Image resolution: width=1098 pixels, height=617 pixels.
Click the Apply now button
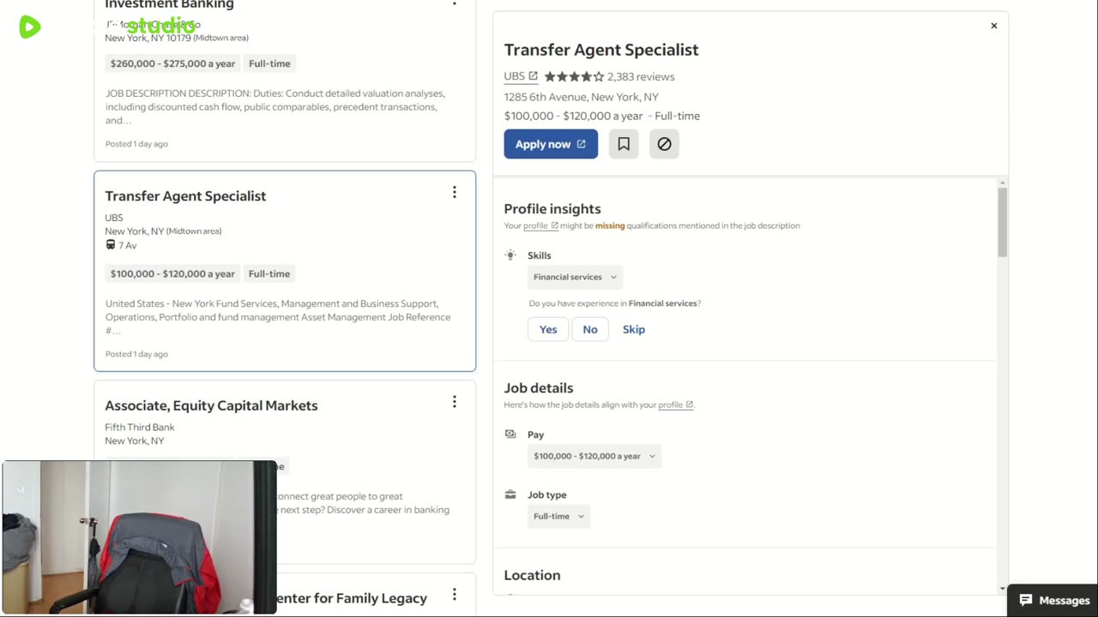pyautogui.click(x=551, y=144)
